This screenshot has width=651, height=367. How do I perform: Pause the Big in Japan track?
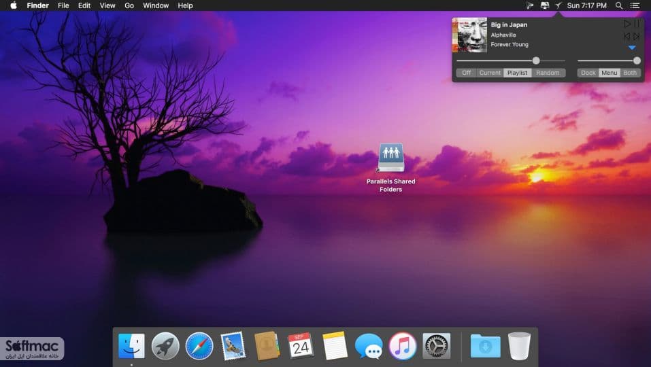(x=637, y=24)
